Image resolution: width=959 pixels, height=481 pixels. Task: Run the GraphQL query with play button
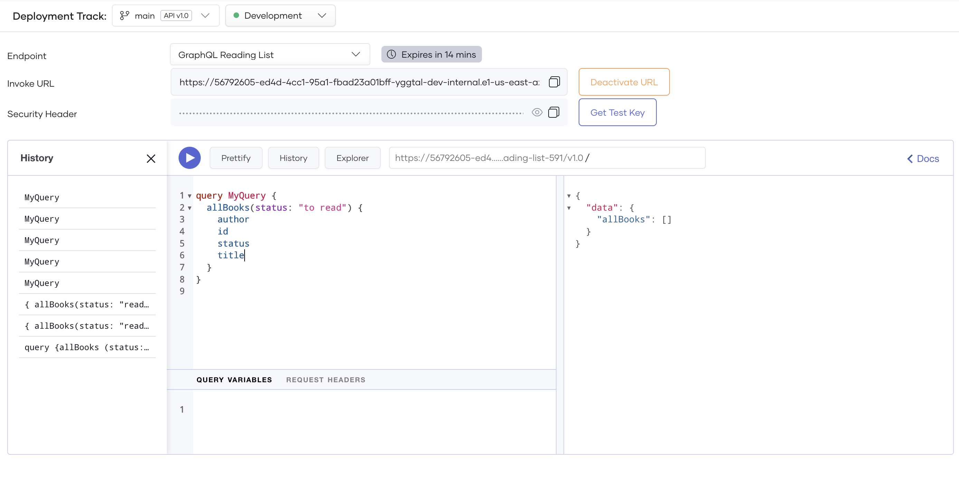190,158
